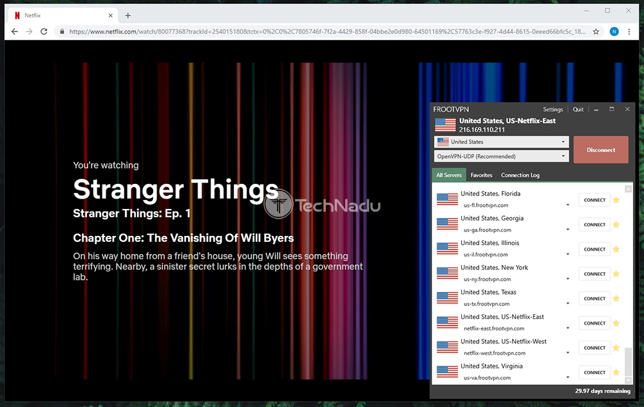Click the flag icon beside US-Netflix-West
The image size is (644, 407).
[x=447, y=347]
